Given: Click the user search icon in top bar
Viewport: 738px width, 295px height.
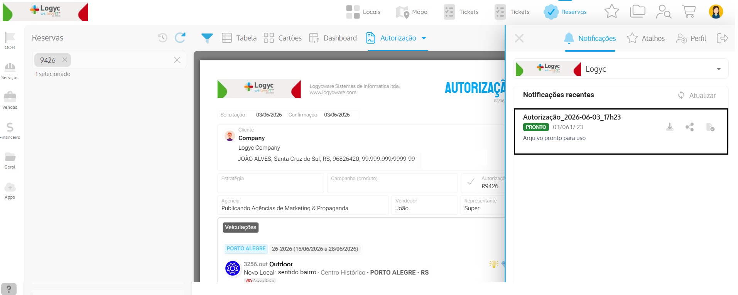Looking at the screenshot, I should point(664,12).
